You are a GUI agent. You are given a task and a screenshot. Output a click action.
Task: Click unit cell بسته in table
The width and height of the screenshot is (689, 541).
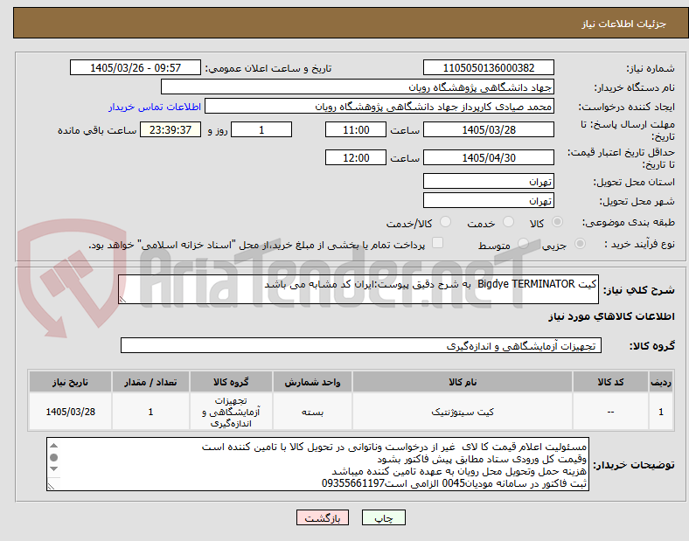pyautogui.click(x=312, y=412)
